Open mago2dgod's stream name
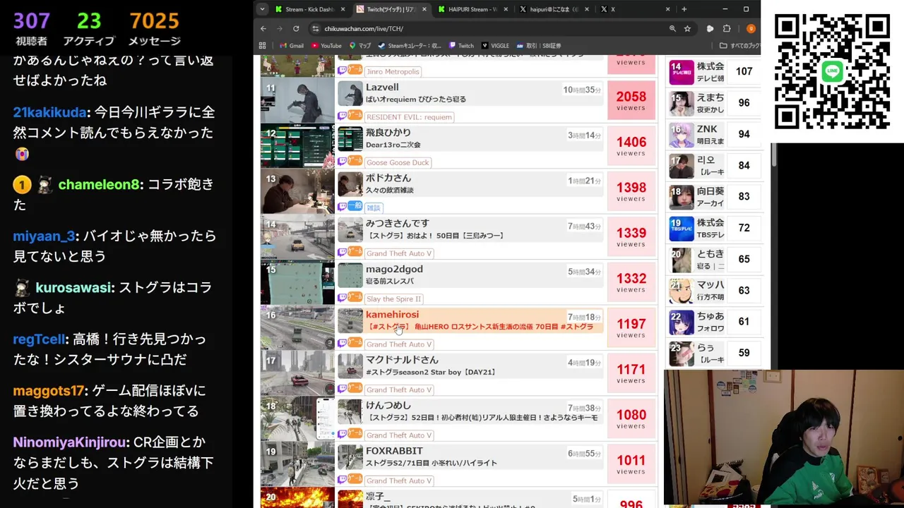Image resolution: width=904 pixels, height=508 pixels. point(394,269)
